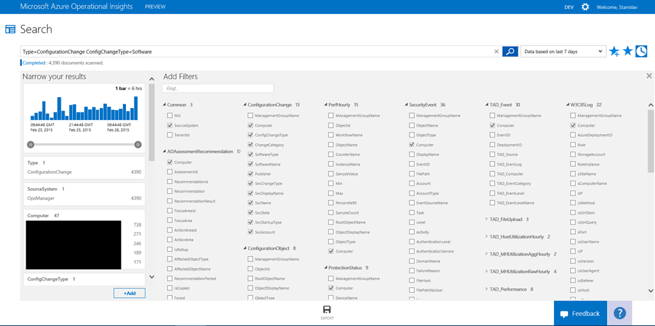The height and width of the screenshot is (326, 655).
Task: Click the Export save icon
Action: [x=327, y=310]
